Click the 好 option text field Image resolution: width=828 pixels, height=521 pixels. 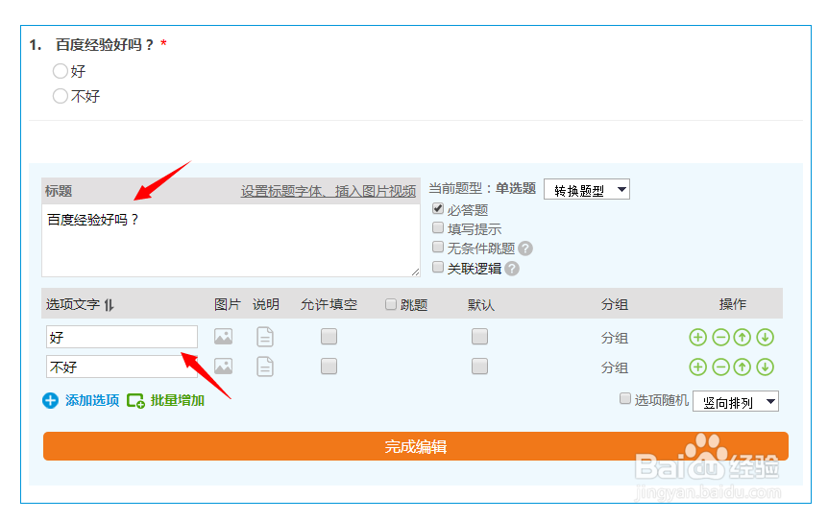[x=122, y=337]
